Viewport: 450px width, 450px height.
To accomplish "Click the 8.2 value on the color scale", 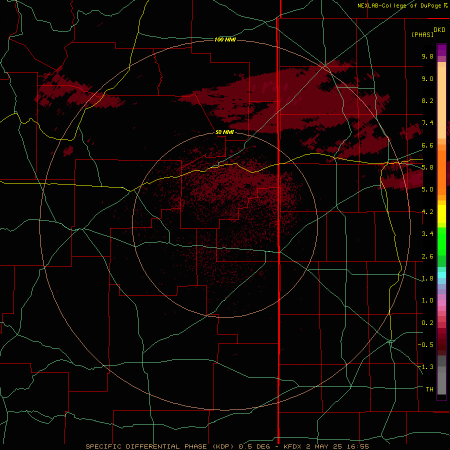I will pos(427,100).
